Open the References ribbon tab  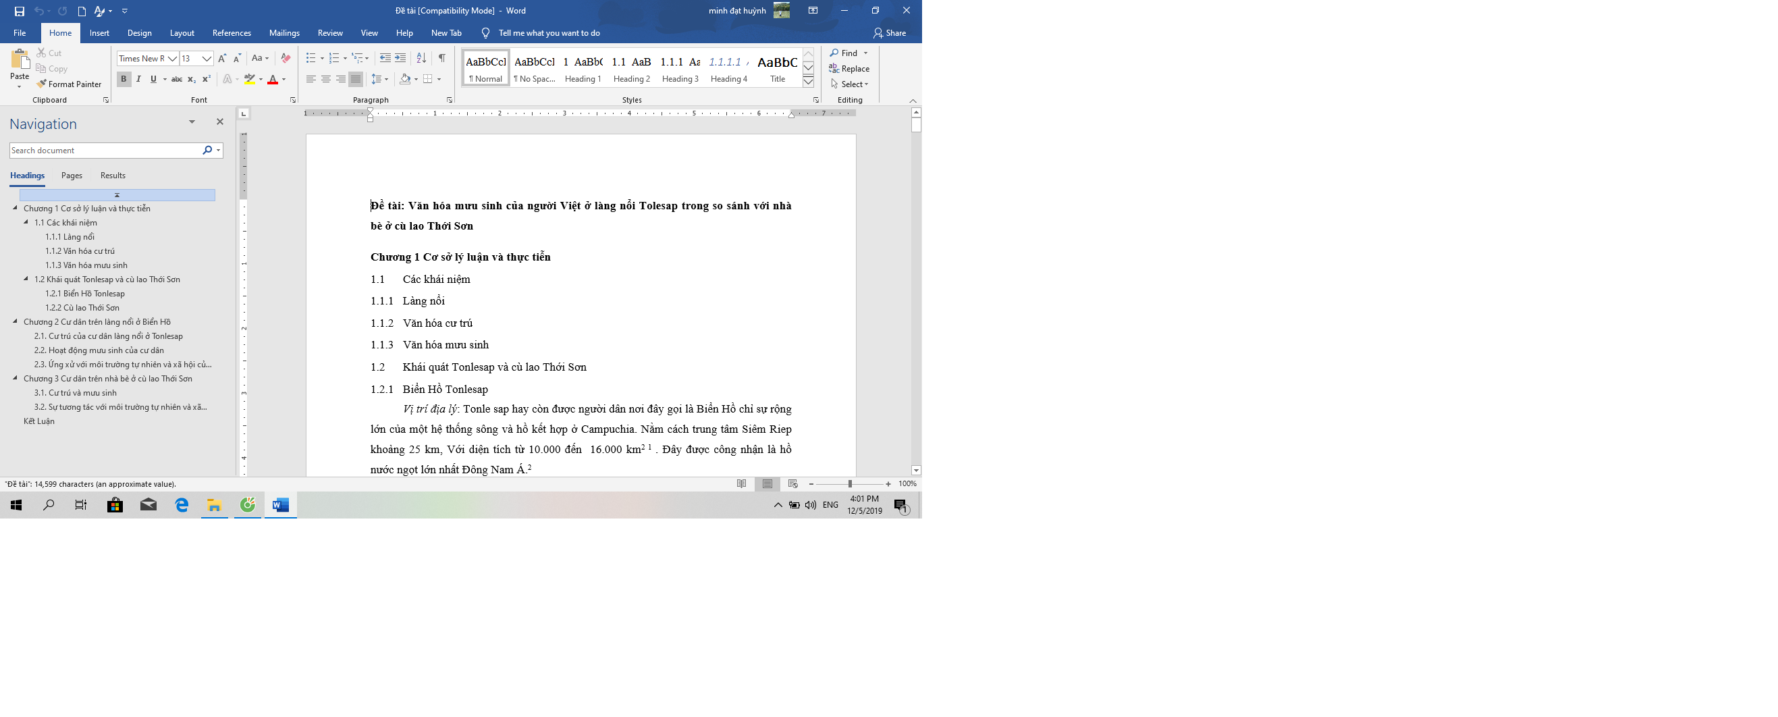[232, 33]
